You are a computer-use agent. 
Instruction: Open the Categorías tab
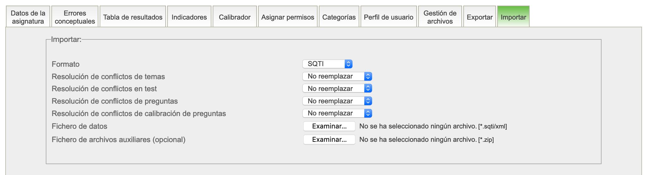click(x=339, y=17)
